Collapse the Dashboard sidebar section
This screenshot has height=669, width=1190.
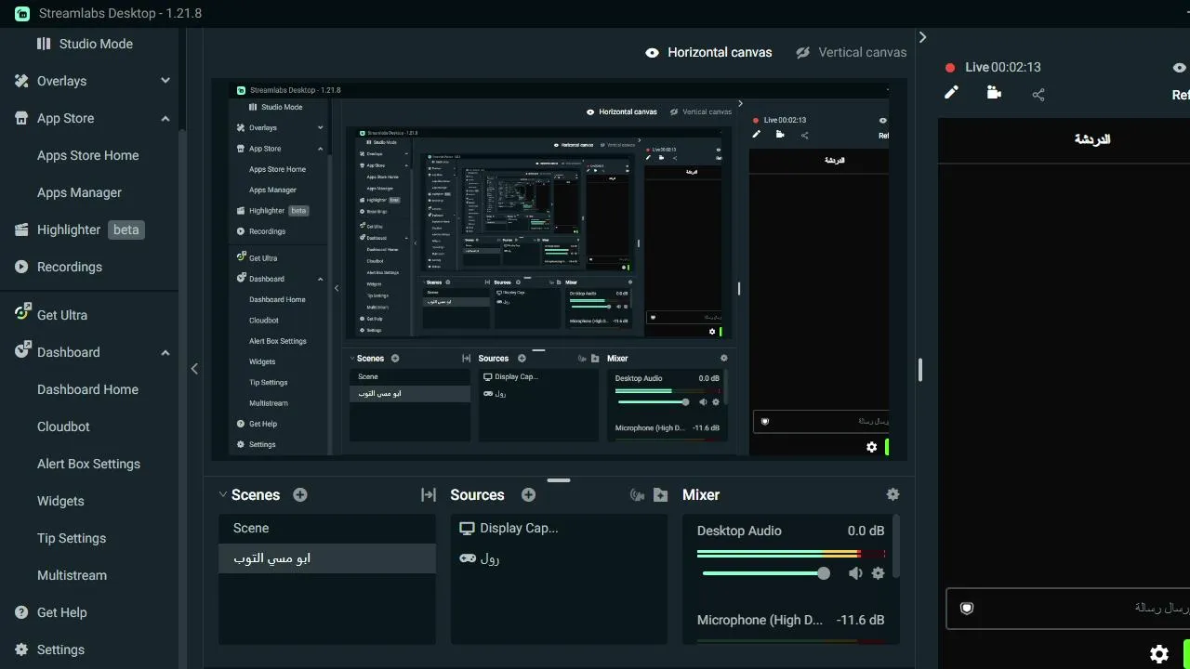[165, 352]
